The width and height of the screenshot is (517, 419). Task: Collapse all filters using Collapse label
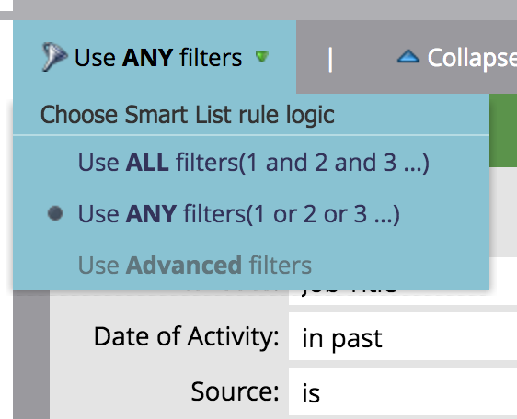coord(472,59)
